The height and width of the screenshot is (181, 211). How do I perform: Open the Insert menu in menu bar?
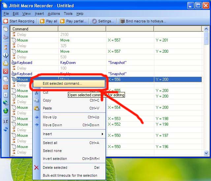tap(39, 14)
